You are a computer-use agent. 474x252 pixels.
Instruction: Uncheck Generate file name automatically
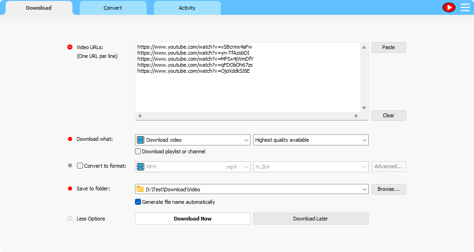click(138, 202)
